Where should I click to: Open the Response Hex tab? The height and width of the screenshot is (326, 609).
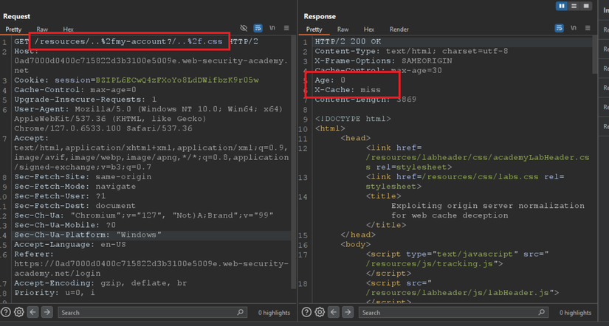click(368, 30)
